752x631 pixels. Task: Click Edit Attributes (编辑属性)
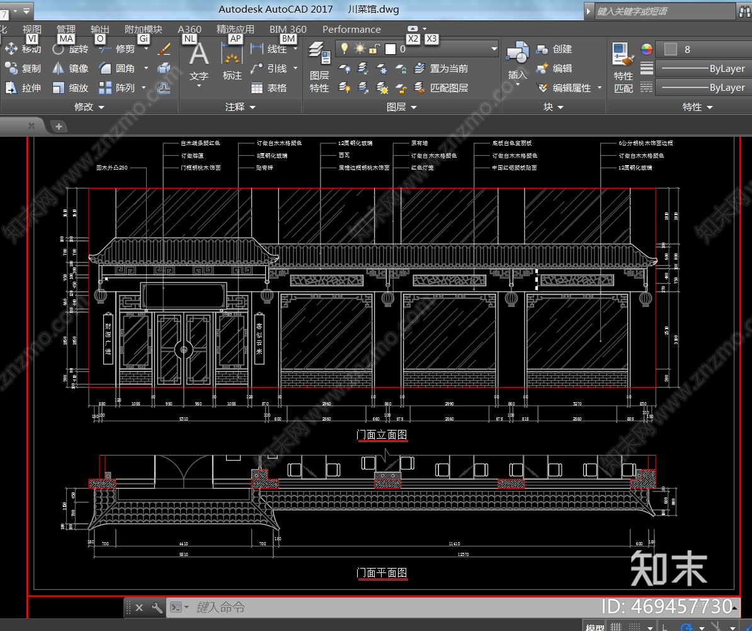564,88
